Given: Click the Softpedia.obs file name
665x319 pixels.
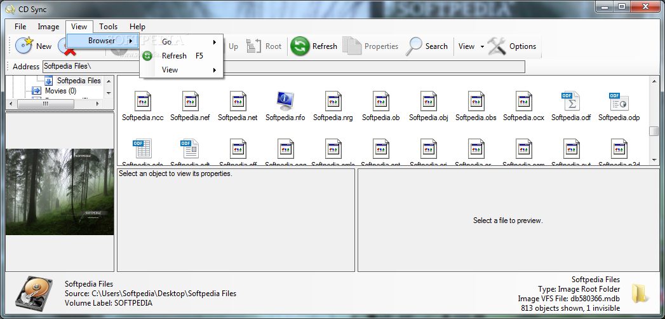Looking at the screenshot, I should (476, 118).
